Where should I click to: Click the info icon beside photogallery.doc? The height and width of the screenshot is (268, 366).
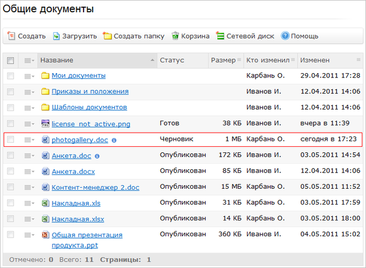(x=114, y=140)
